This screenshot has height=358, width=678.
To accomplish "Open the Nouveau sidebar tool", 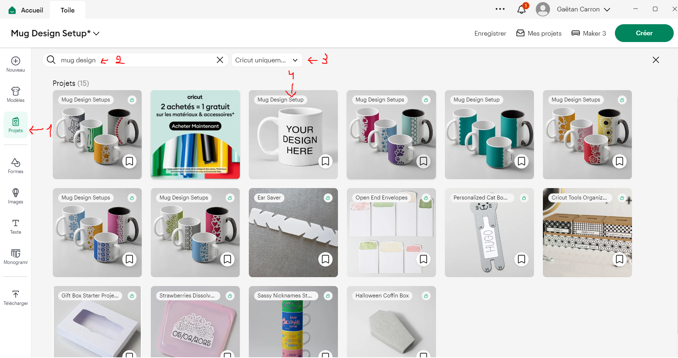I will tap(16, 64).
